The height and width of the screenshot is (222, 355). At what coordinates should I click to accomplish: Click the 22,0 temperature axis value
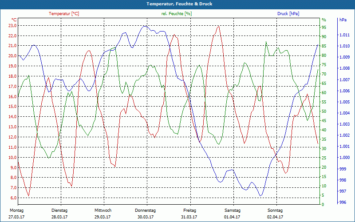pyautogui.click(x=12, y=36)
